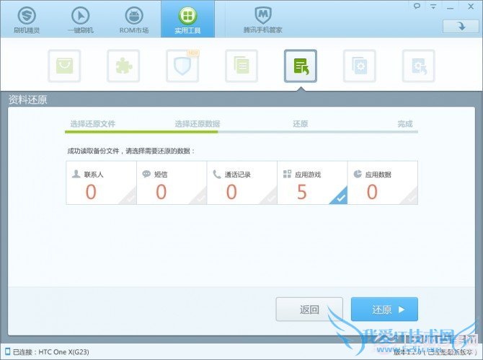Open the system backup gear icon
Screen dimensions: 483x360
coord(360,66)
